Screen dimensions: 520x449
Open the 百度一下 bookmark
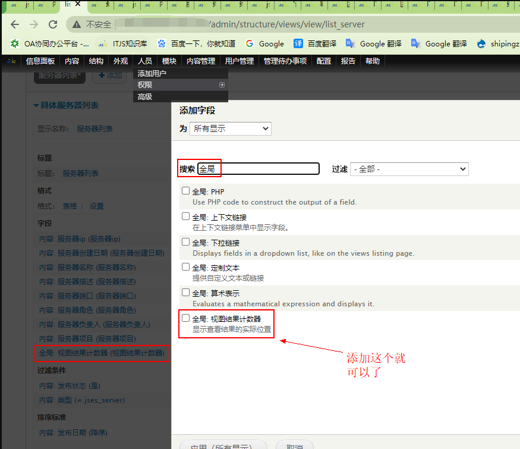pos(196,43)
